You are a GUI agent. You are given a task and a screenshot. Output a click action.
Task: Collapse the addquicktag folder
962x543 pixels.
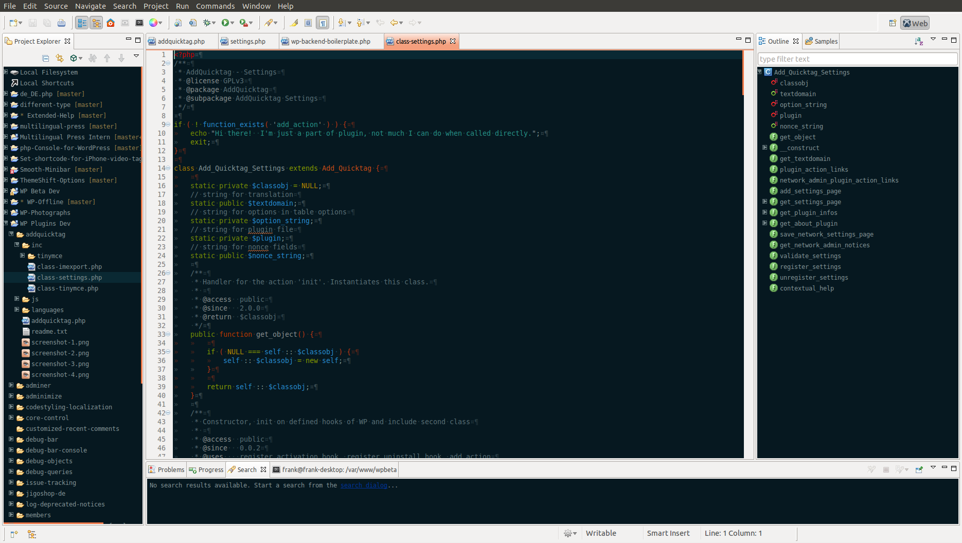click(11, 234)
